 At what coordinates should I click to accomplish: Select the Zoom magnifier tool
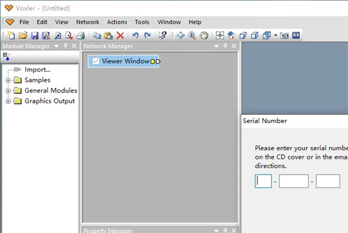[192, 35]
